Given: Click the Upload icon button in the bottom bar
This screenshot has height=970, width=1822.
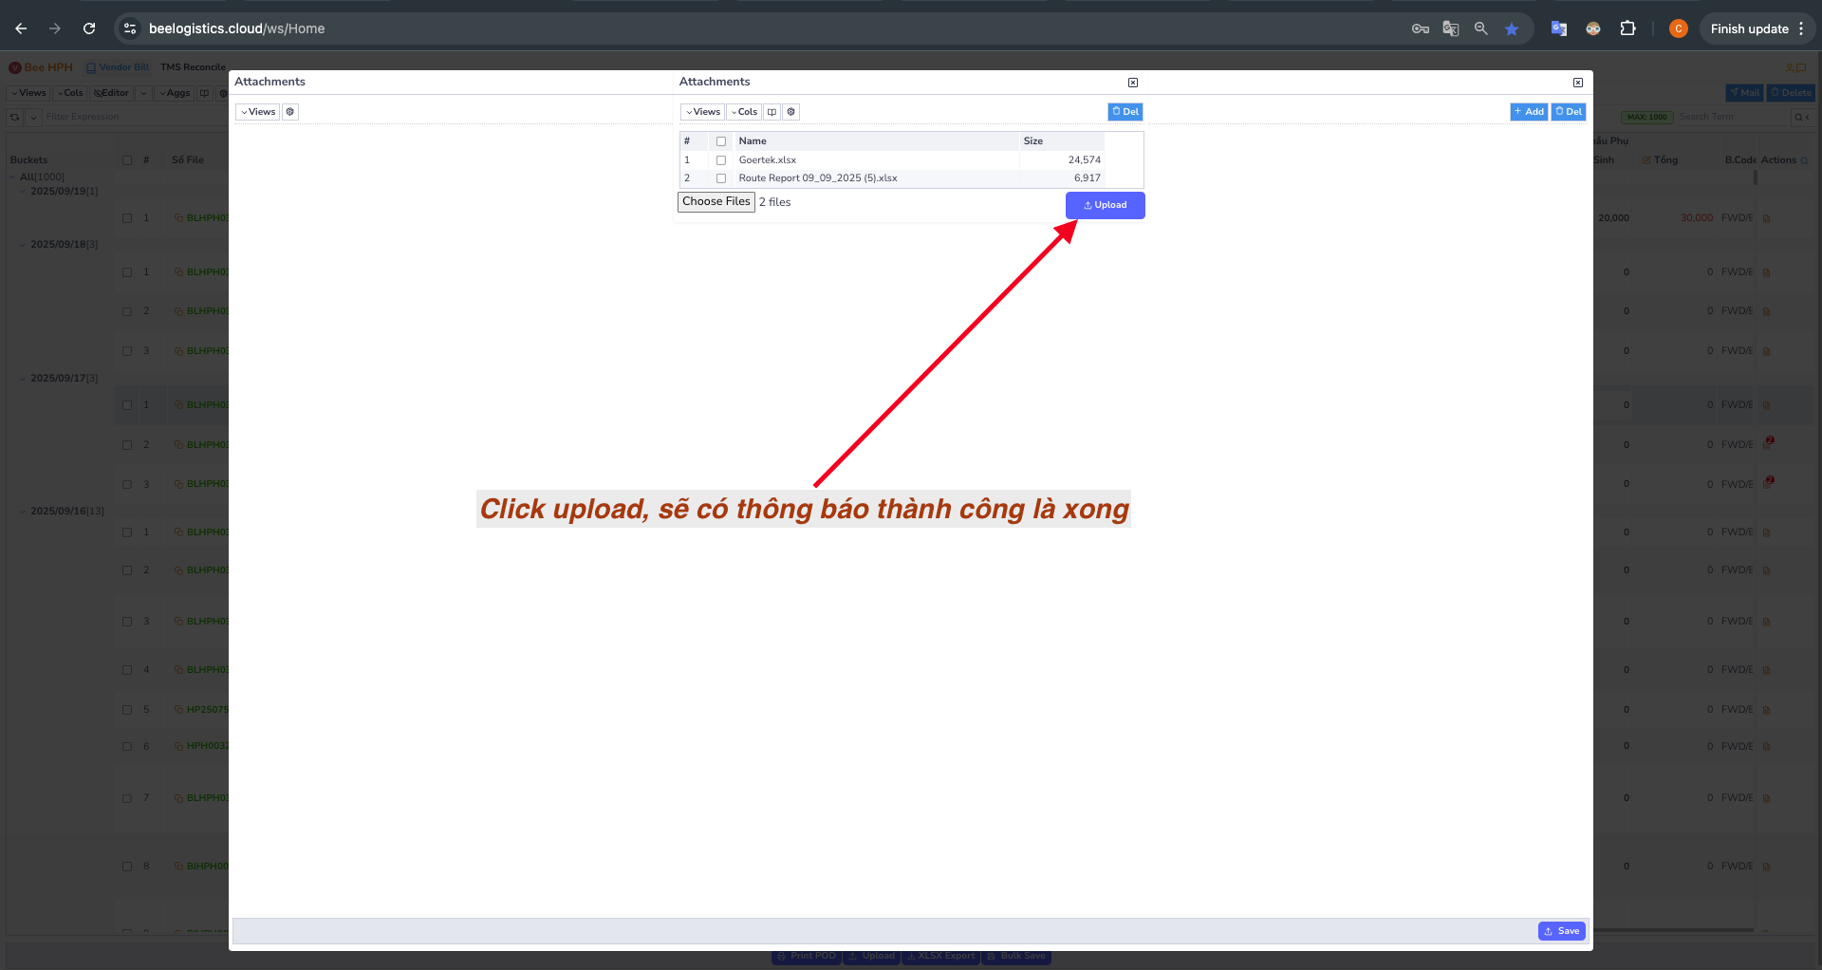Looking at the screenshot, I should point(872,956).
